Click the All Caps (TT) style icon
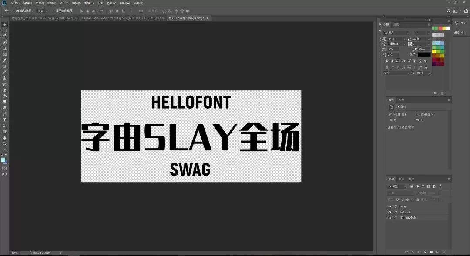Viewport: 470px width, 256px height. coord(398,61)
